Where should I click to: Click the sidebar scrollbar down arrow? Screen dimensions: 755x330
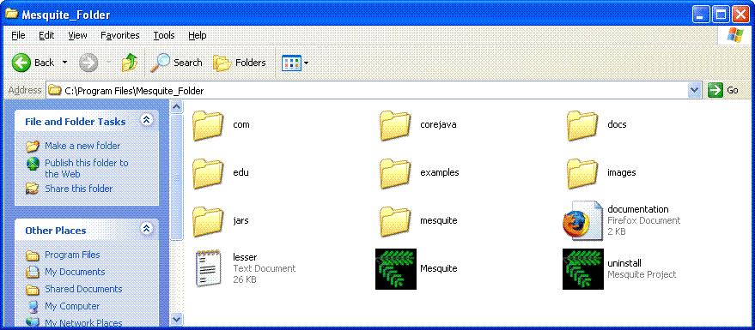coord(176,319)
